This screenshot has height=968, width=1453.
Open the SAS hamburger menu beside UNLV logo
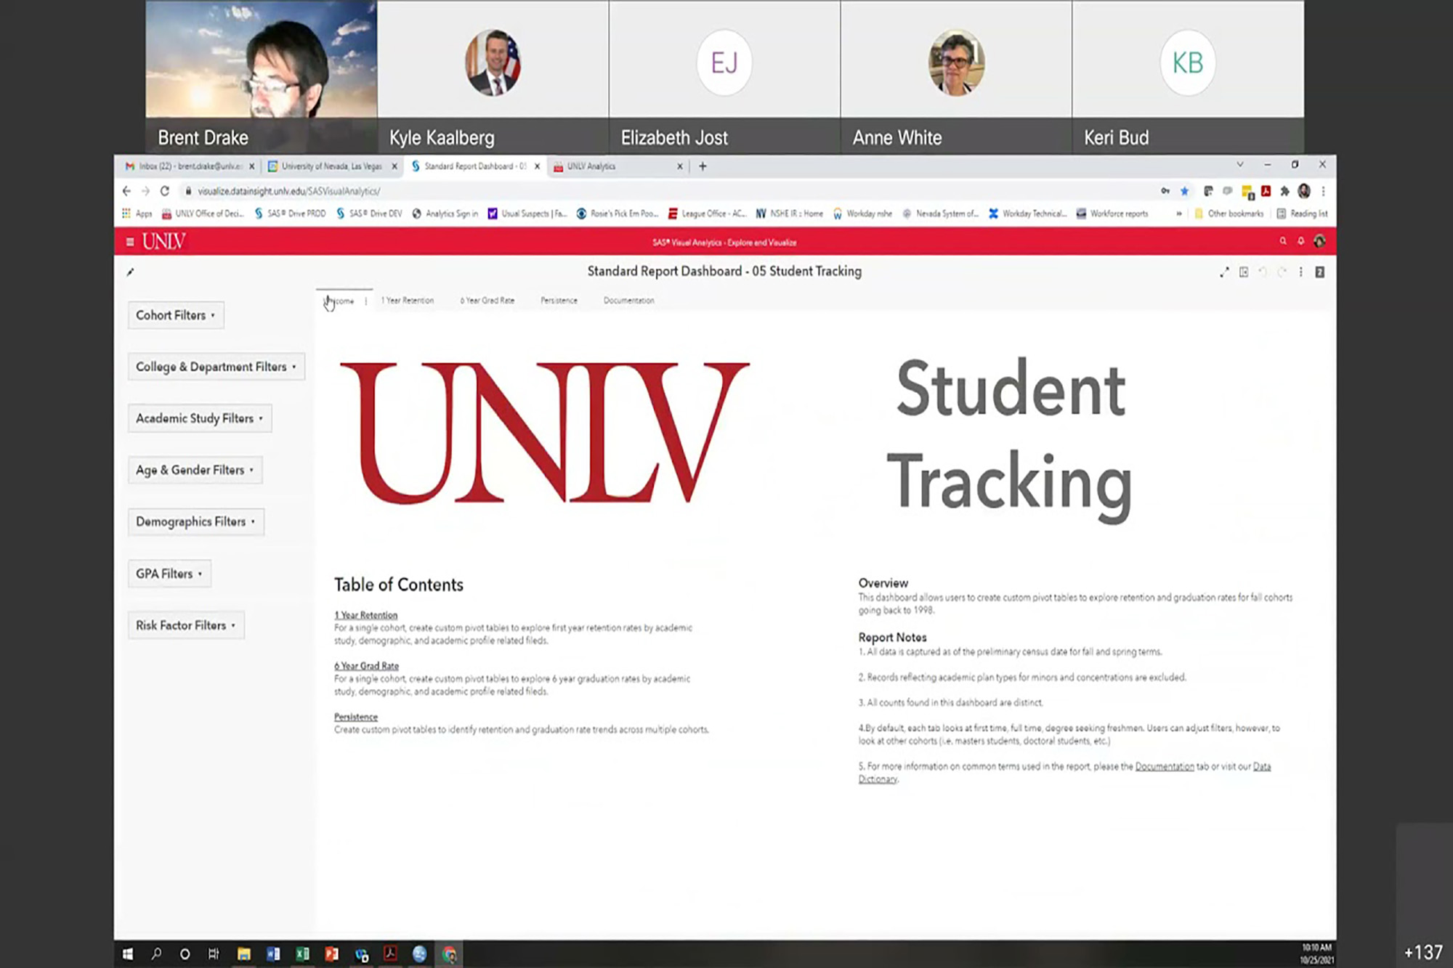130,242
